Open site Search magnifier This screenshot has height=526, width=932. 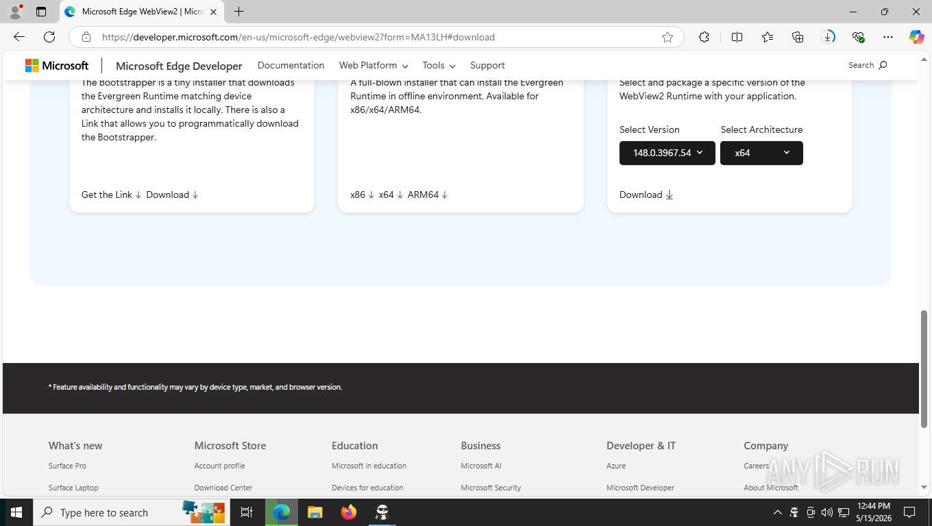point(883,65)
